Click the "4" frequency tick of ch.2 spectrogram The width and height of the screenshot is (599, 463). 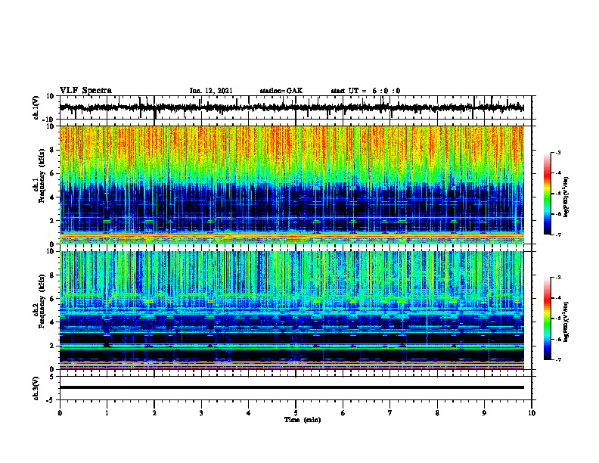pos(53,322)
